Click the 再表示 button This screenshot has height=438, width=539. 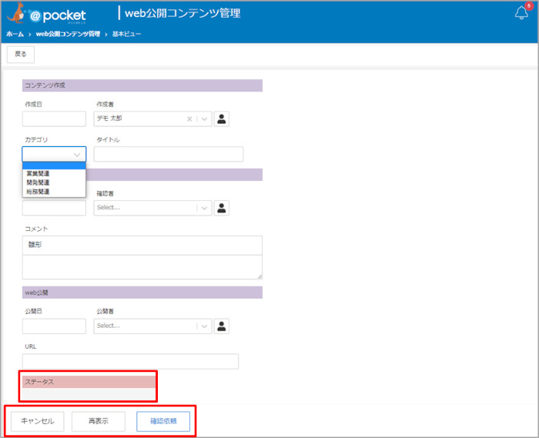coord(99,421)
